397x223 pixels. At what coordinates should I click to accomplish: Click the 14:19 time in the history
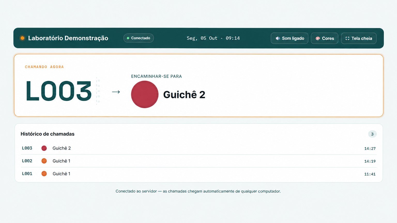(x=370, y=161)
